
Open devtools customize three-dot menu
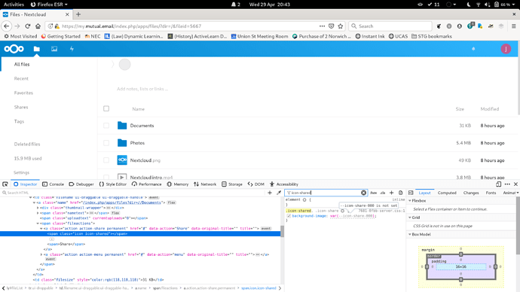pyautogui.click(x=507, y=184)
